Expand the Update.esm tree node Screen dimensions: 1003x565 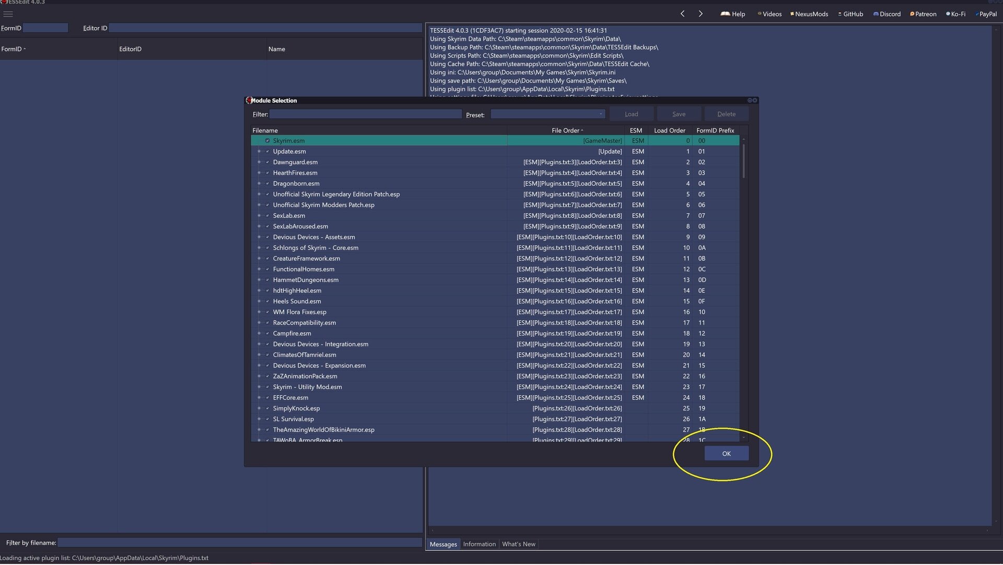click(x=259, y=151)
